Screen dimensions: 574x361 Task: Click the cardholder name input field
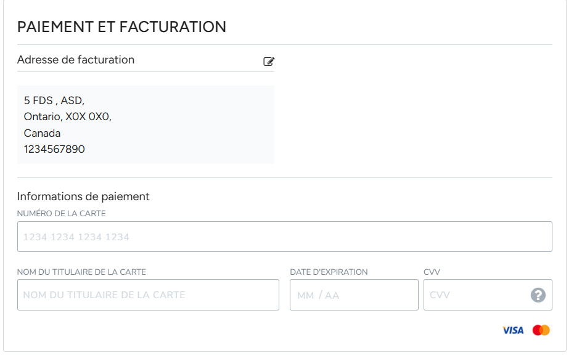148,295
